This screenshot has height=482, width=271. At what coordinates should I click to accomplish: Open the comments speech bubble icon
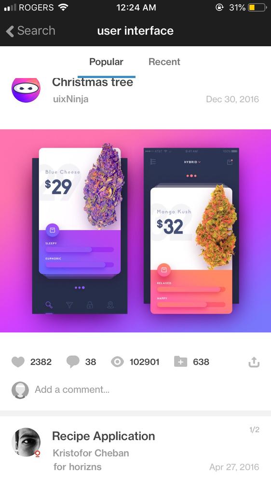pyautogui.click(x=73, y=362)
